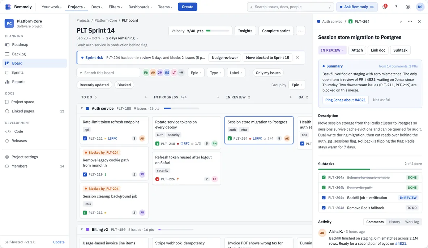Click Nudge reviewer button
The height and width of the screenshot is (248, 428).
(x=224, y=57)
